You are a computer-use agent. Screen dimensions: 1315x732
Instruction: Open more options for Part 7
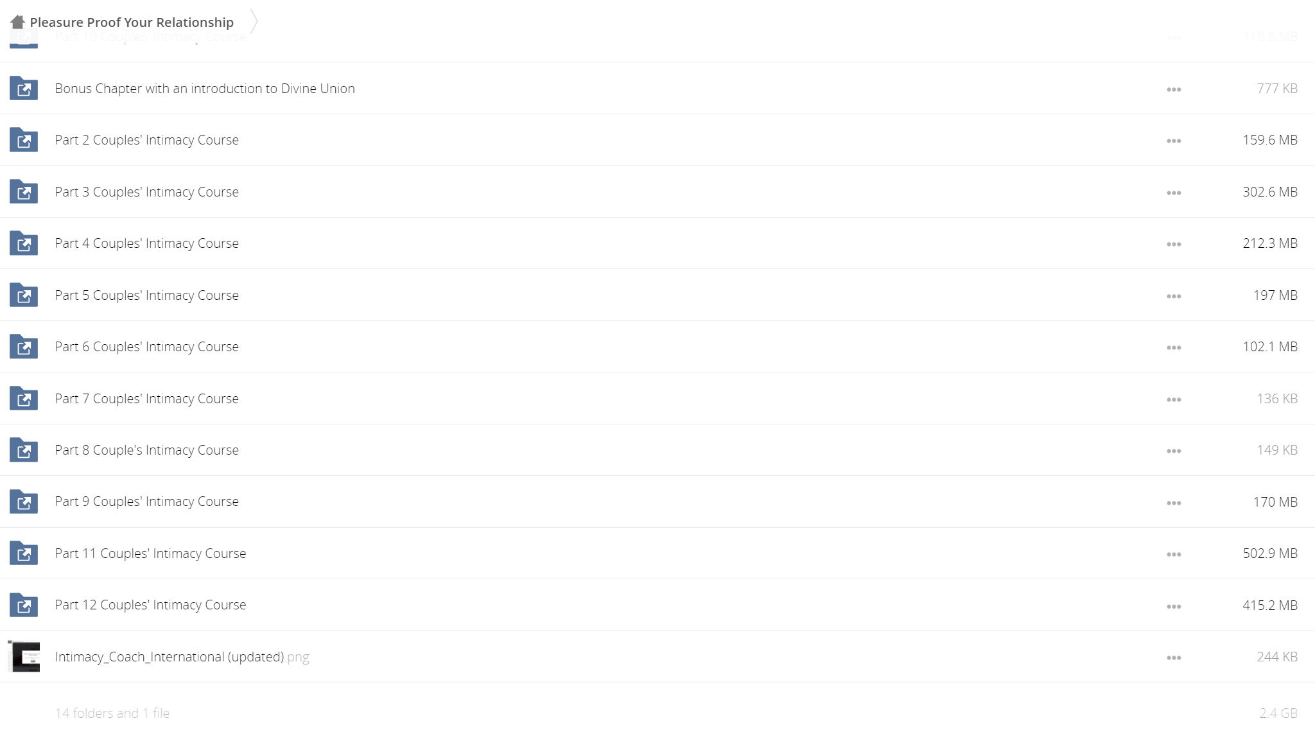point(1174,399)
